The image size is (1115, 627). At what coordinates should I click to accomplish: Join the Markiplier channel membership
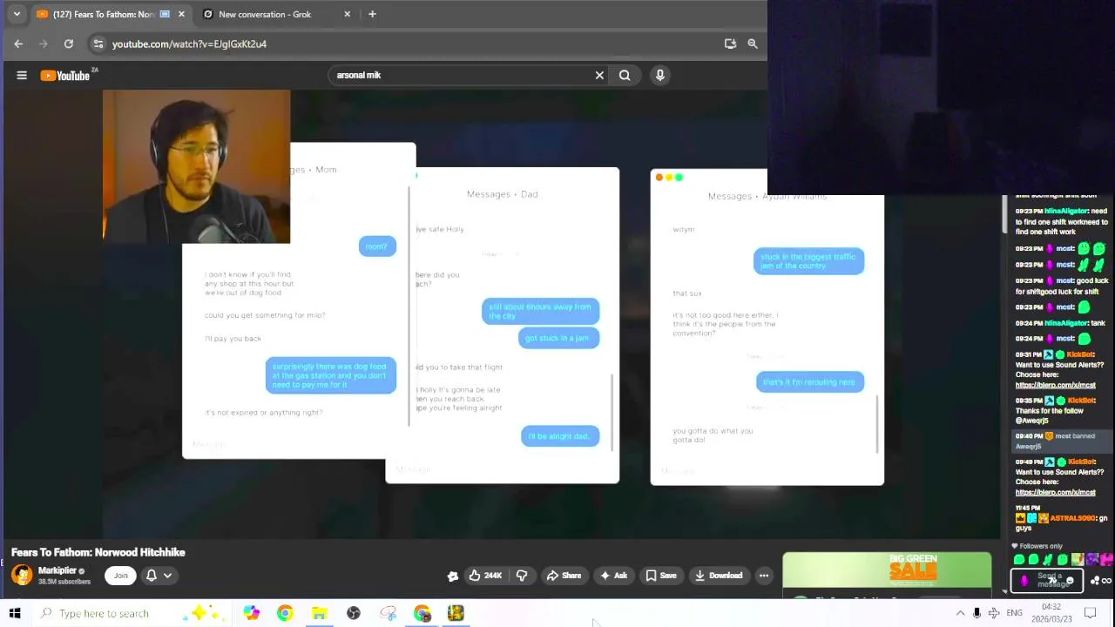click(121, 575)
